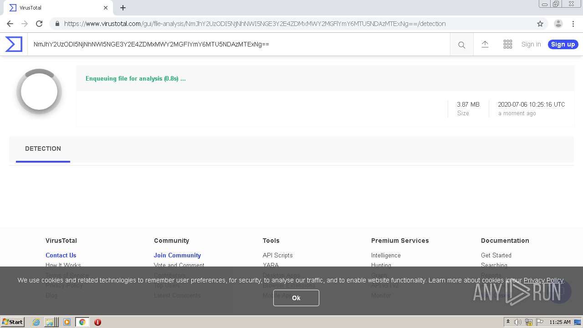Click the Documentation footer heading

click(x=505, y=241)
